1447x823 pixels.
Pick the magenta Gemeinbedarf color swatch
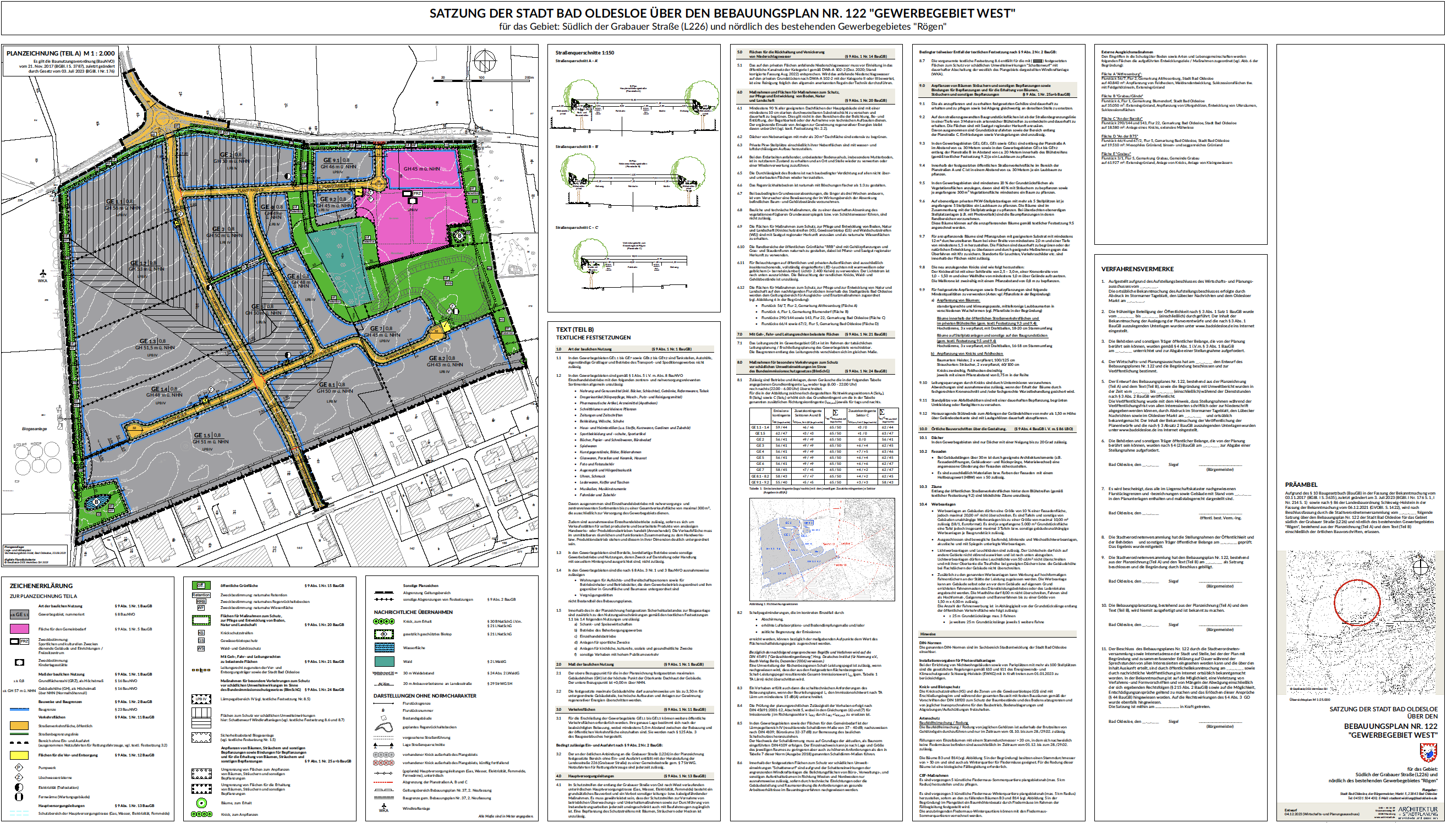pyautogui.click(x=19, y=629)
